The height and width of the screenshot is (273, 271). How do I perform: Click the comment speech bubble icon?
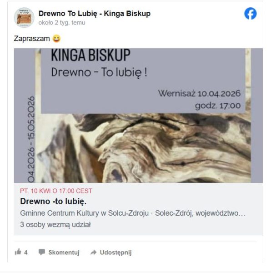(x=42, y=252)
